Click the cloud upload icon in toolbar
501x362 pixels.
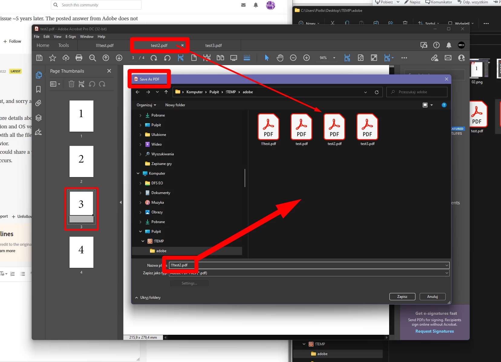pyautogui.click(x=66, y=58)
